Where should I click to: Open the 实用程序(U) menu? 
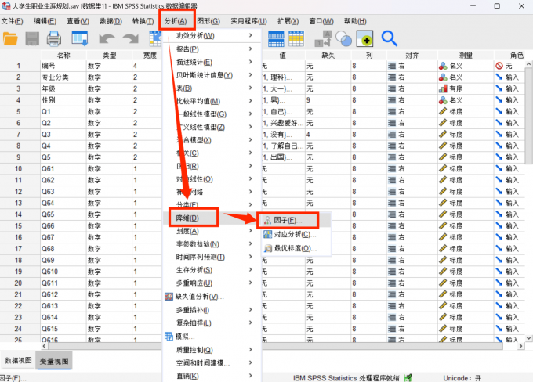248,21
